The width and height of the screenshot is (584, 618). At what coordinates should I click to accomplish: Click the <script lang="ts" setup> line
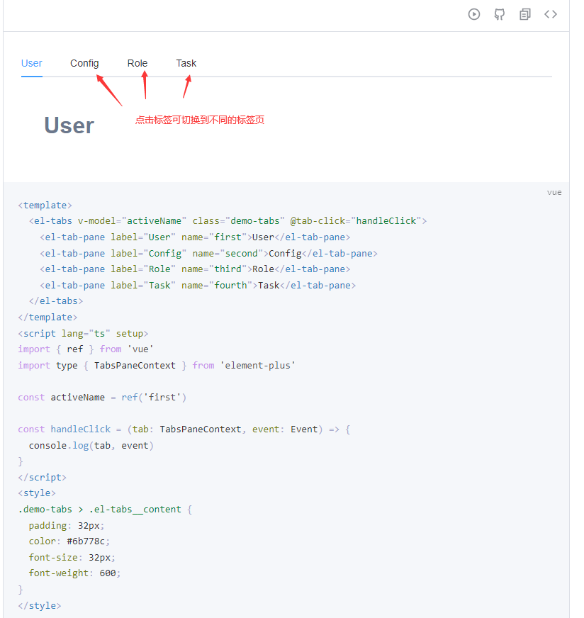click(x=83, y=333)
